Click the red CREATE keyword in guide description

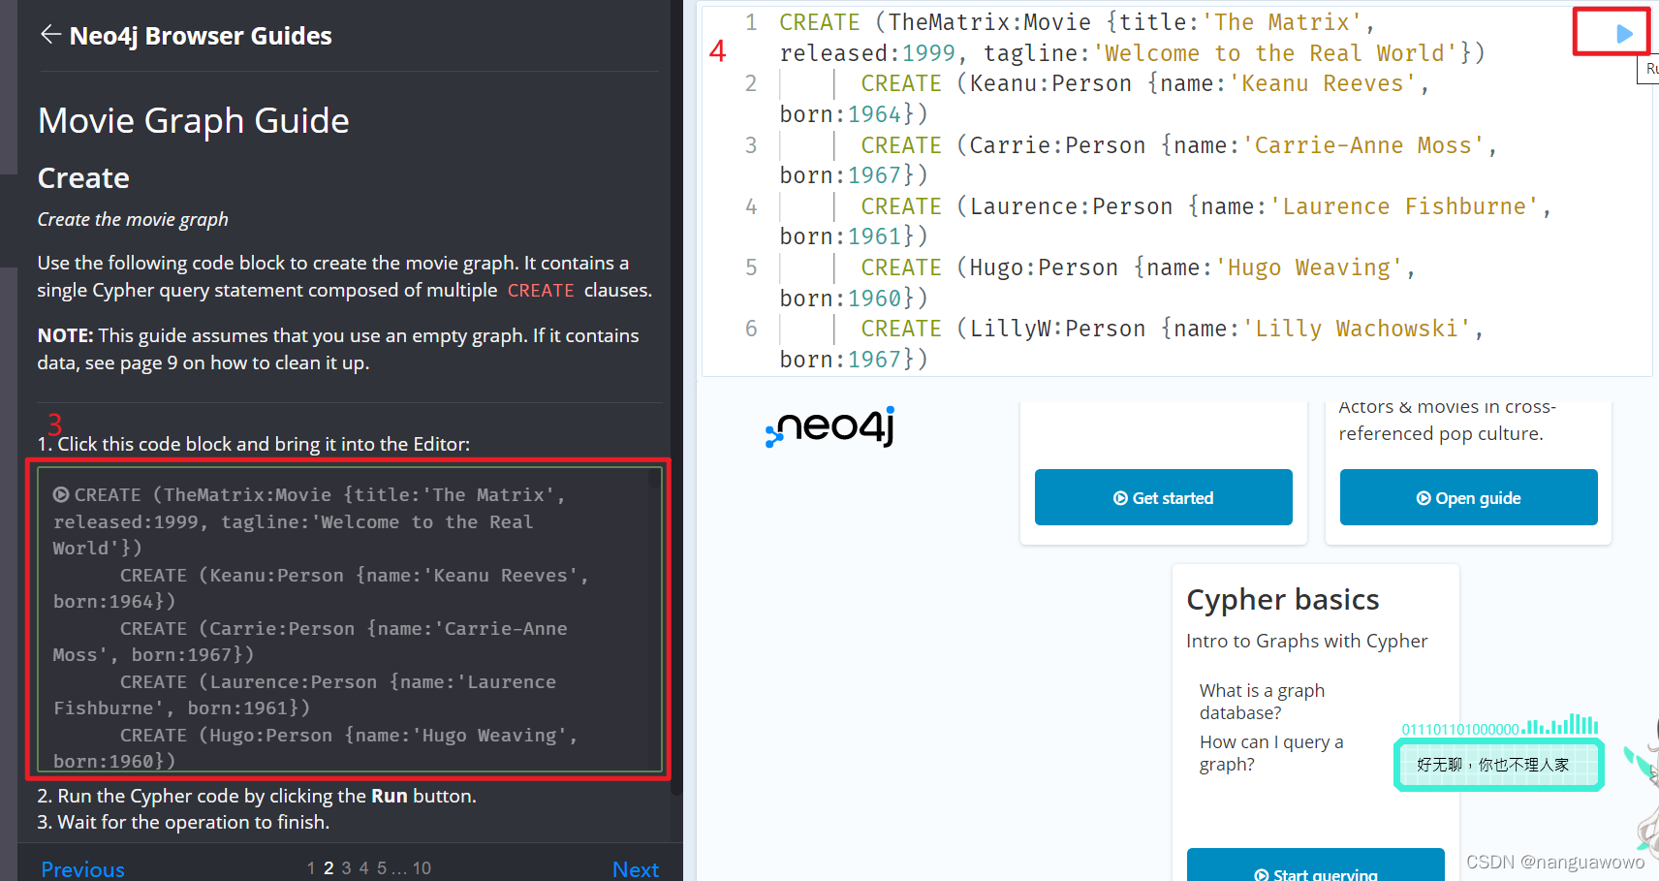coord(541,291)
